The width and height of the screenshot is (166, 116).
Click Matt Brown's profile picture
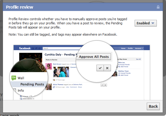pyautogui.click(x=49, y=66)
